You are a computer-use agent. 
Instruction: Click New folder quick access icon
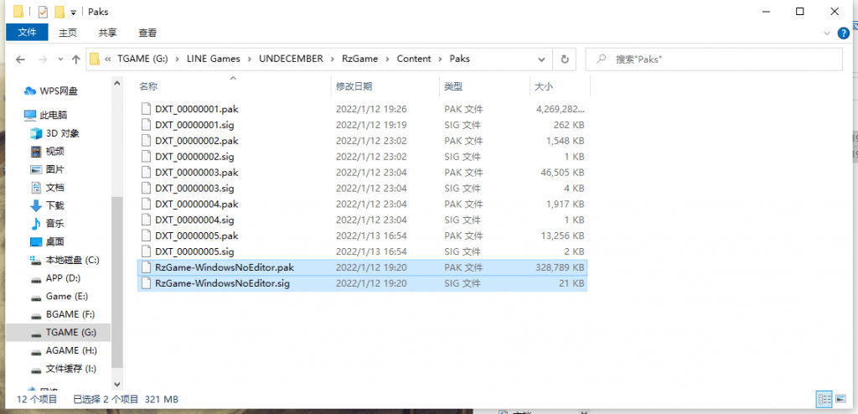pos(59,12)
